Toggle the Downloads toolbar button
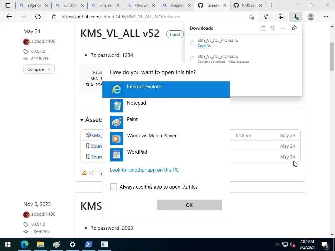Image resolution: width=335 pixels, height=251 pixels. (x=296, y=17)
